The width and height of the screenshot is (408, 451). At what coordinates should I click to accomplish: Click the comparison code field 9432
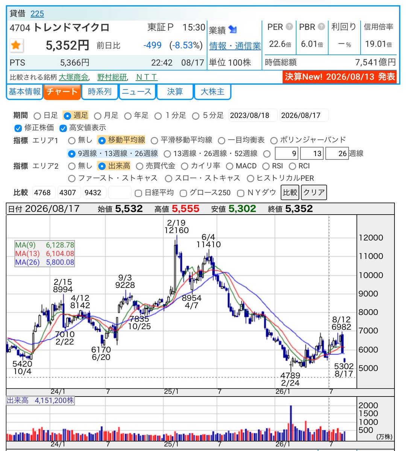pos(94,192)
